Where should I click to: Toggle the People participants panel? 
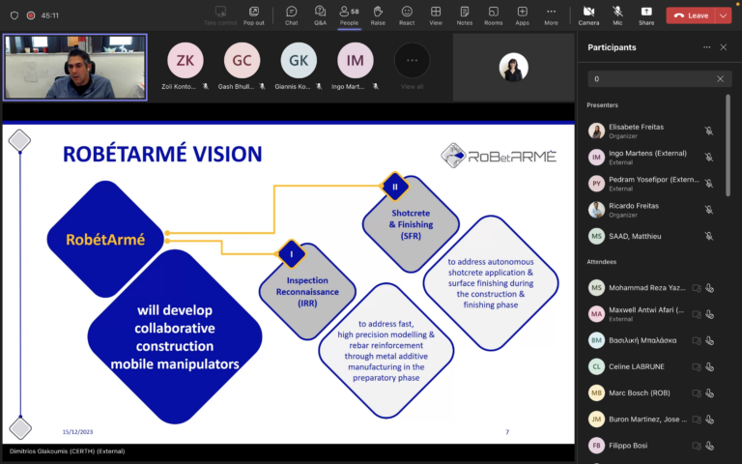(x=349, y=15)
